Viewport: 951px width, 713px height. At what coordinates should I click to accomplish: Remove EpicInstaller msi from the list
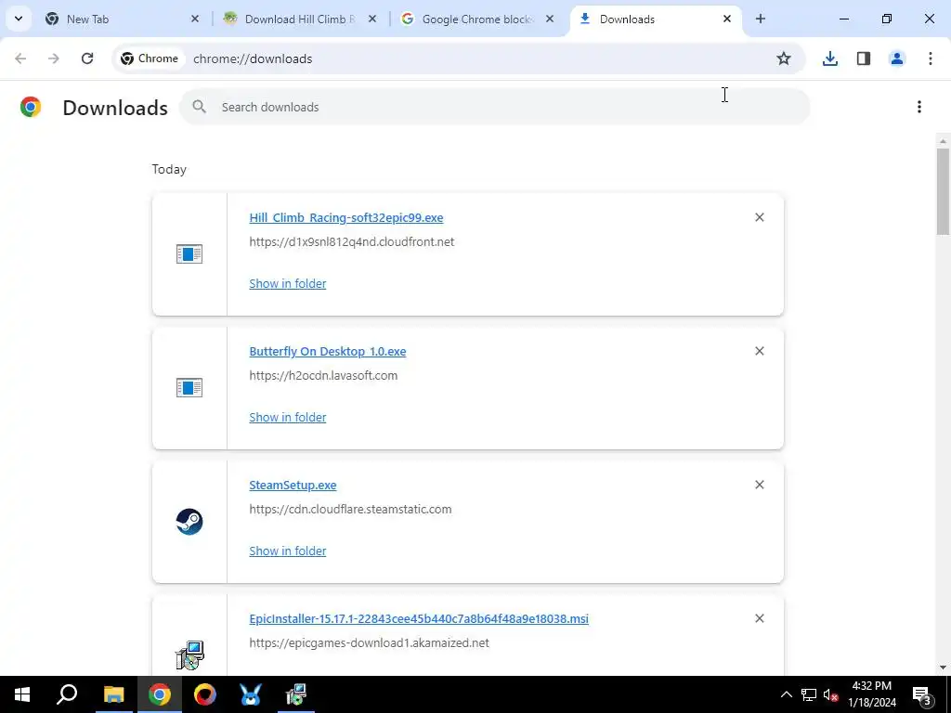pos(760,618)
